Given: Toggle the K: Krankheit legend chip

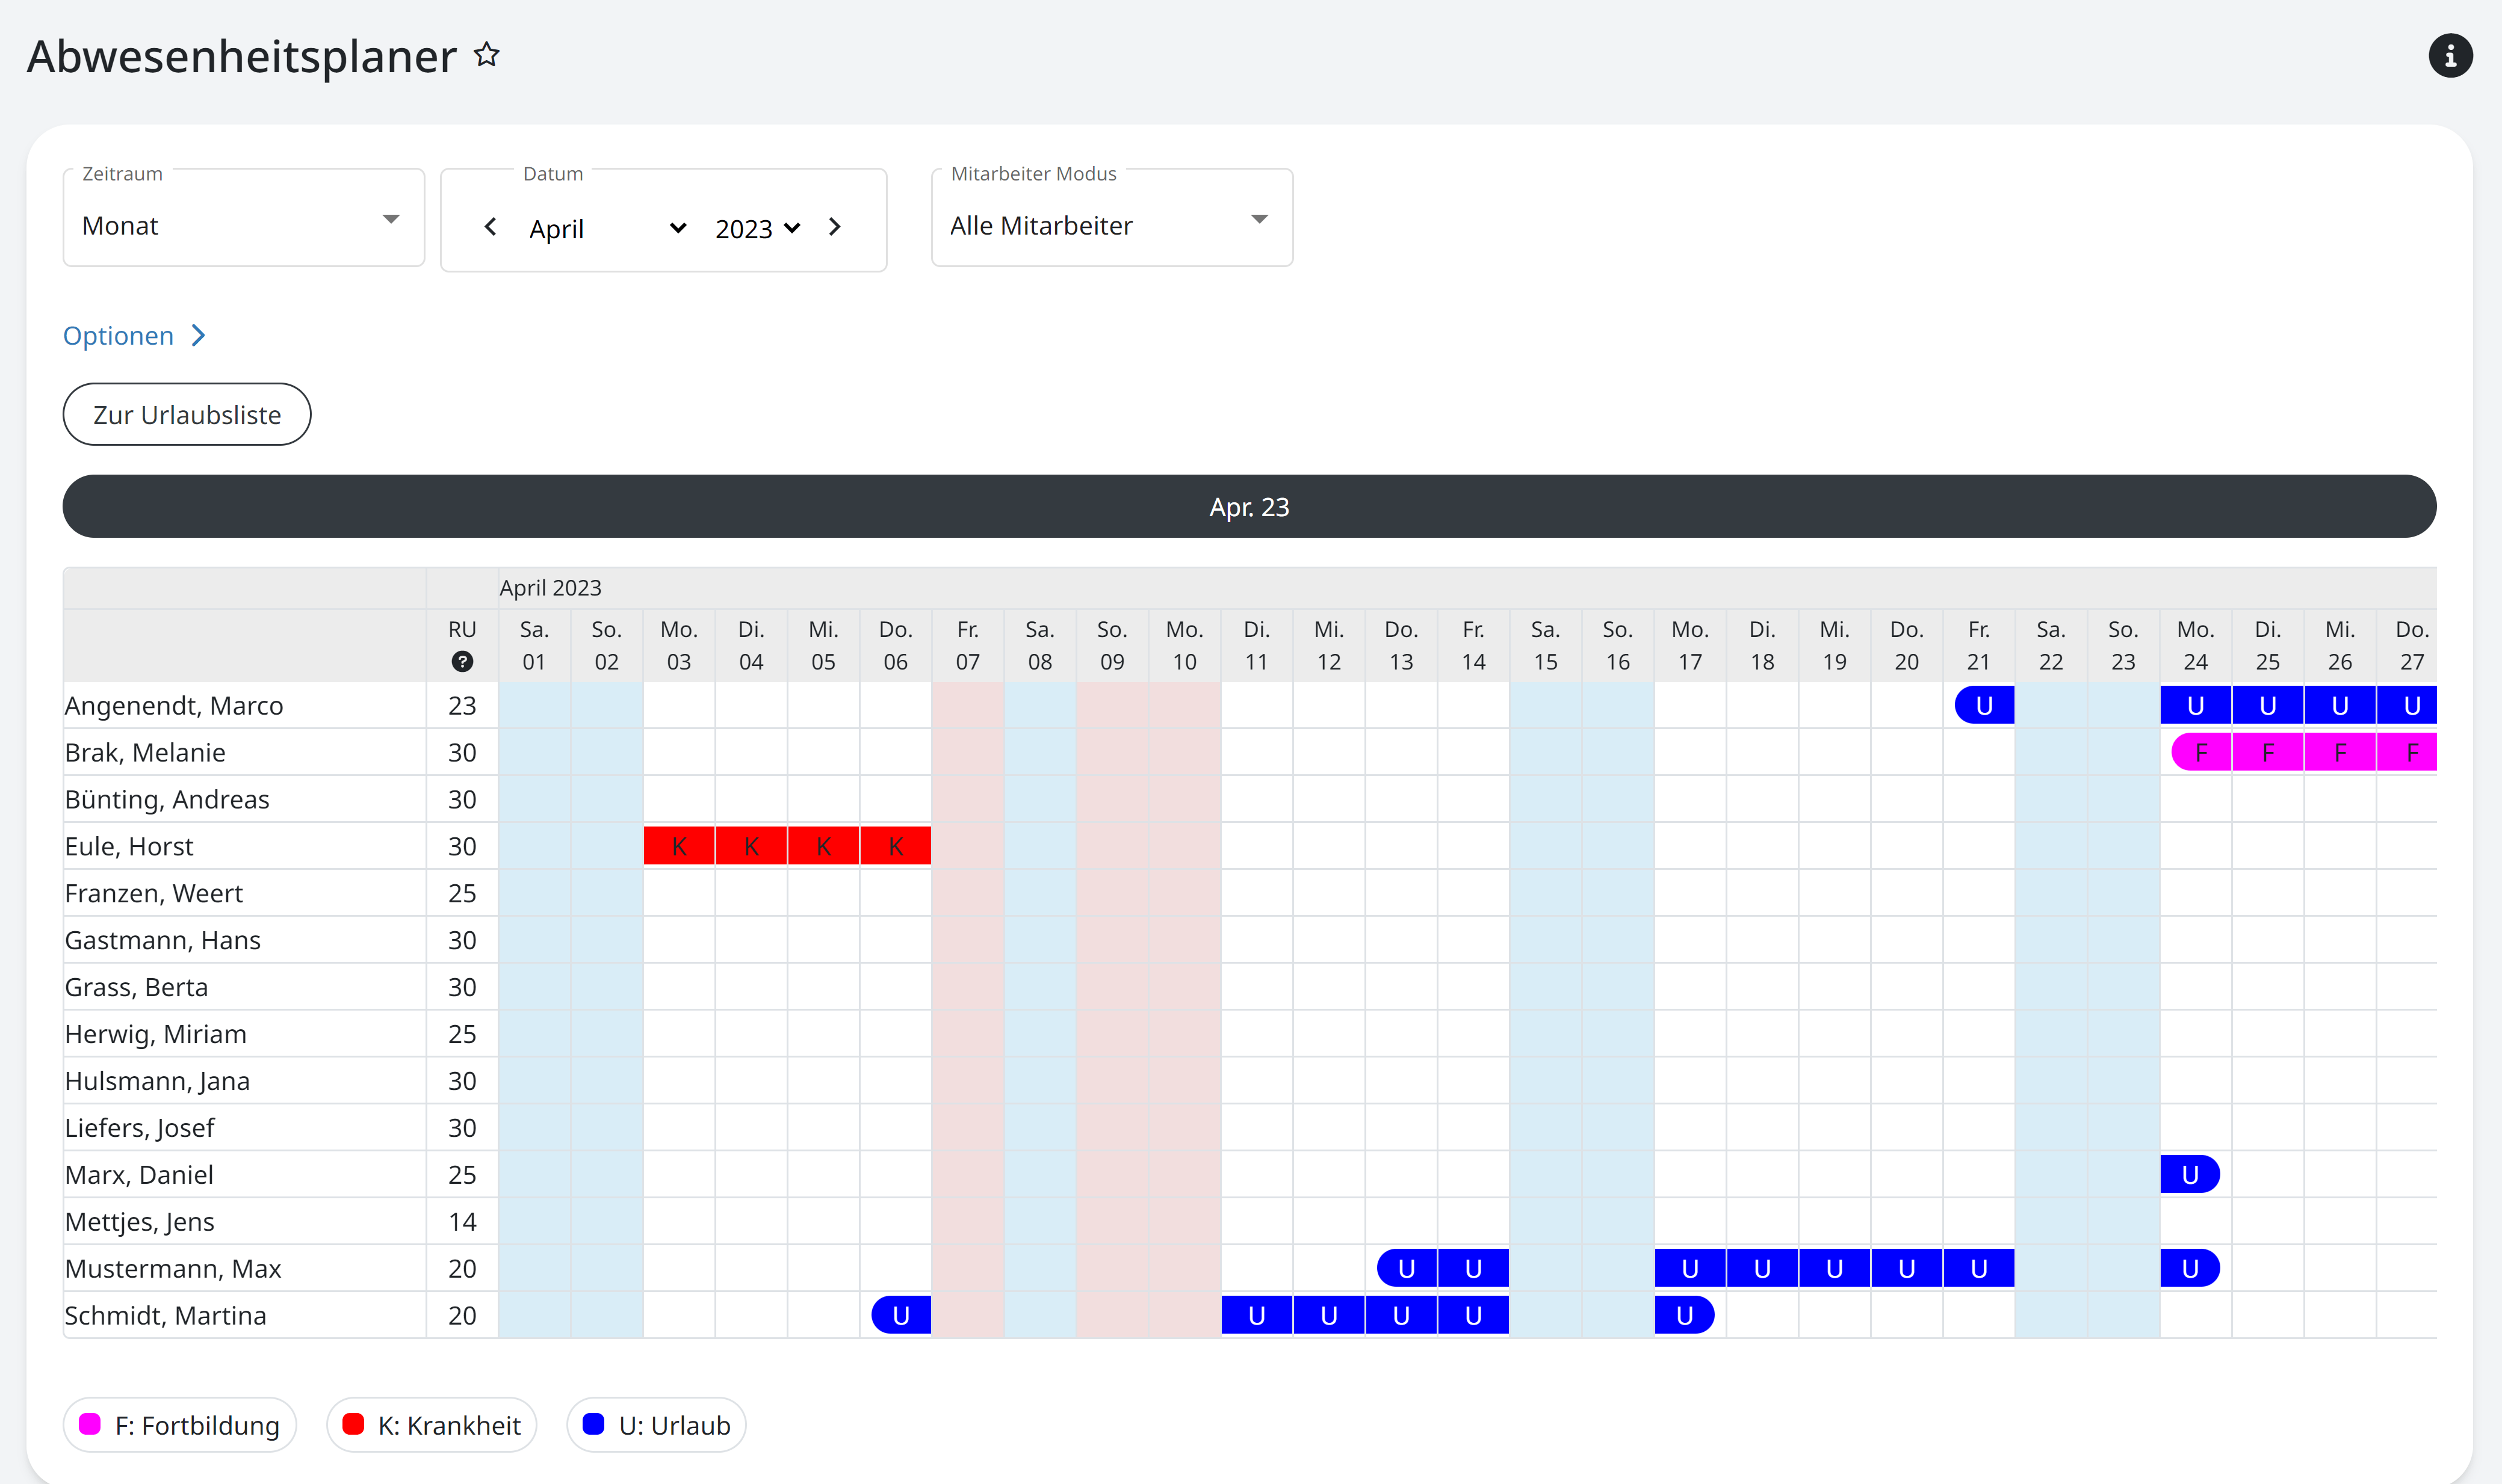Looking at the screenshot, I should (432, 1425).
